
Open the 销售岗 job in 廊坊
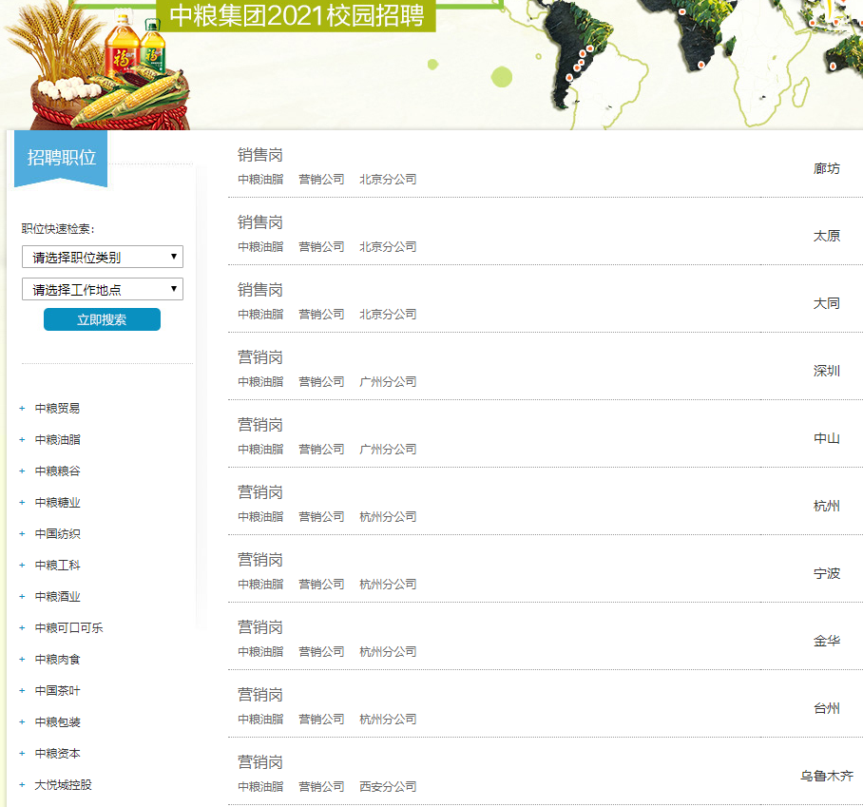259,155
